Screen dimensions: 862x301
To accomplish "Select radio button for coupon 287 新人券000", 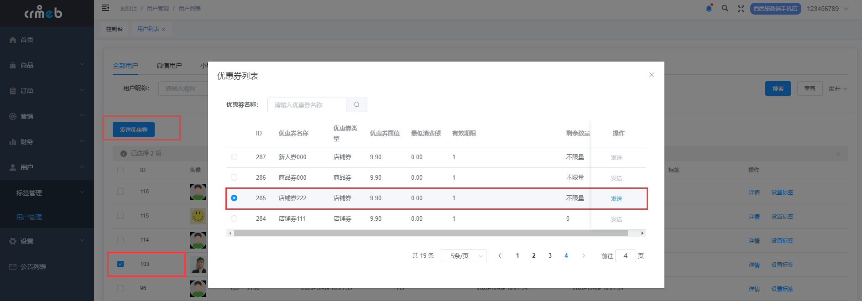I will [x=234, y=157].
